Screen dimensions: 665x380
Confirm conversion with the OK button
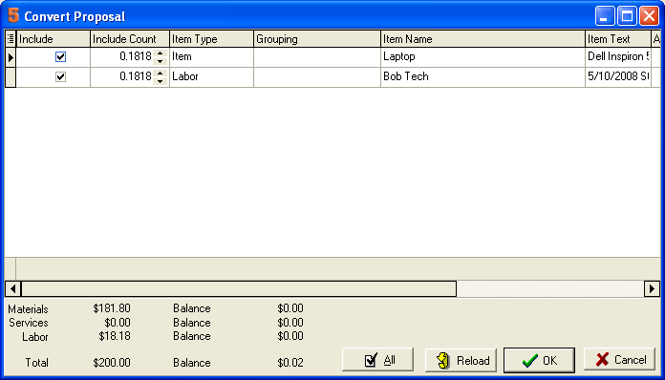click(539, 361)
